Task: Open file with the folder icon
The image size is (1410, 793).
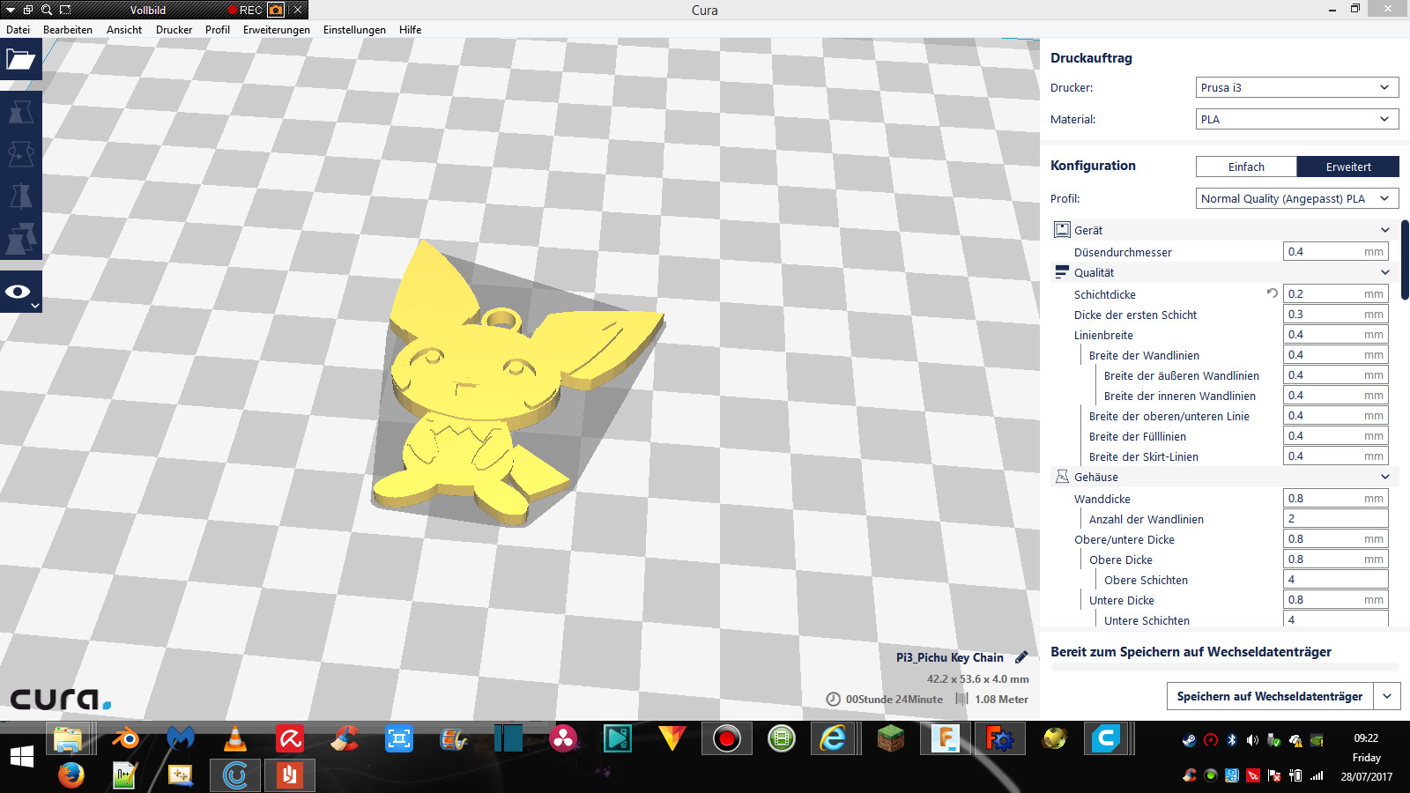Action: pyautogui.click(x=20, y=59)
